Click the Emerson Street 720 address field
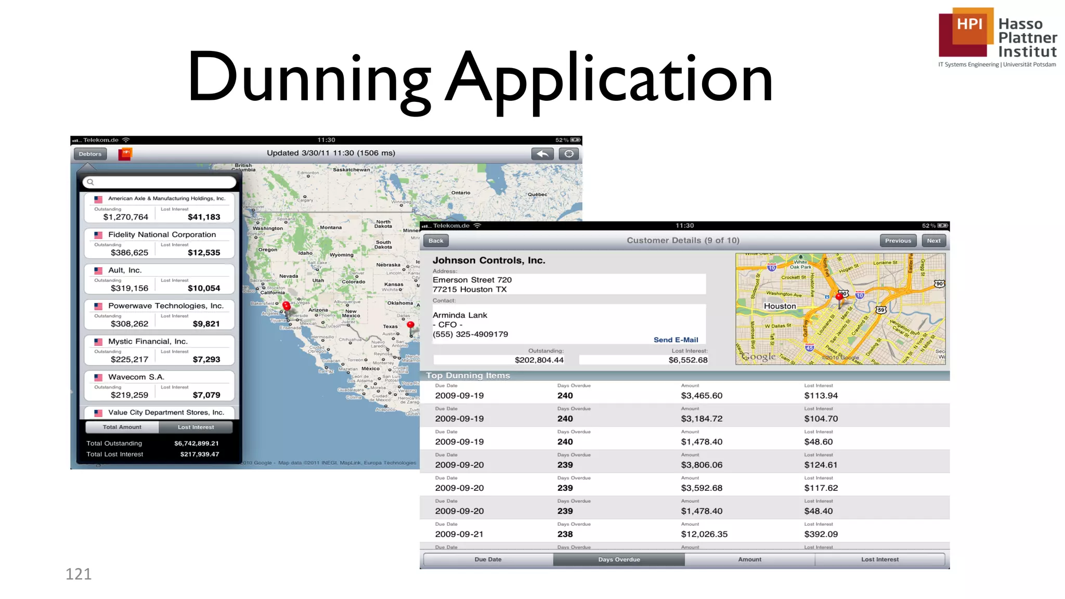This screenshot has height=599, width=1065. tap(569, 284)
